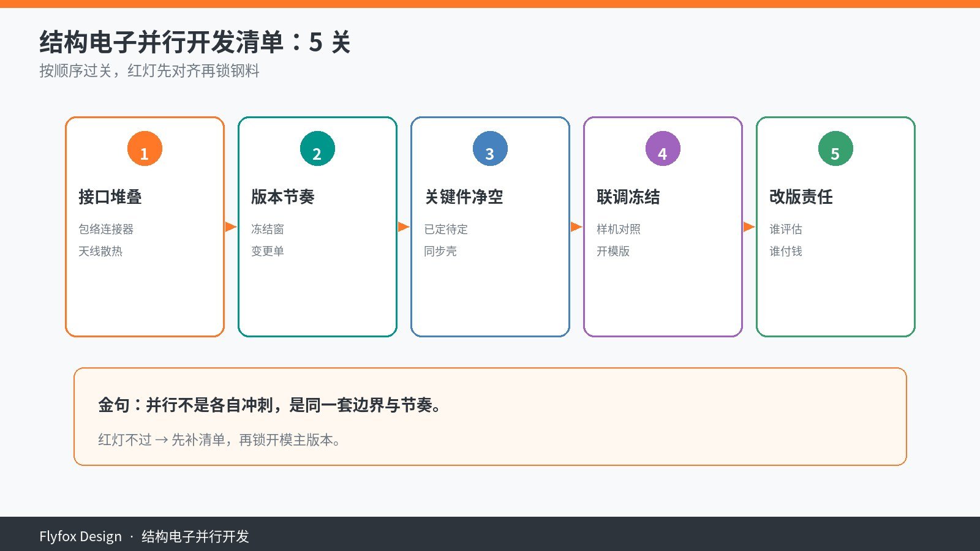The width and height of the screenshot is (980, 551).
Task: Click the orange number 1 circle
Action: pyautogui.click(x=145, y=149)
